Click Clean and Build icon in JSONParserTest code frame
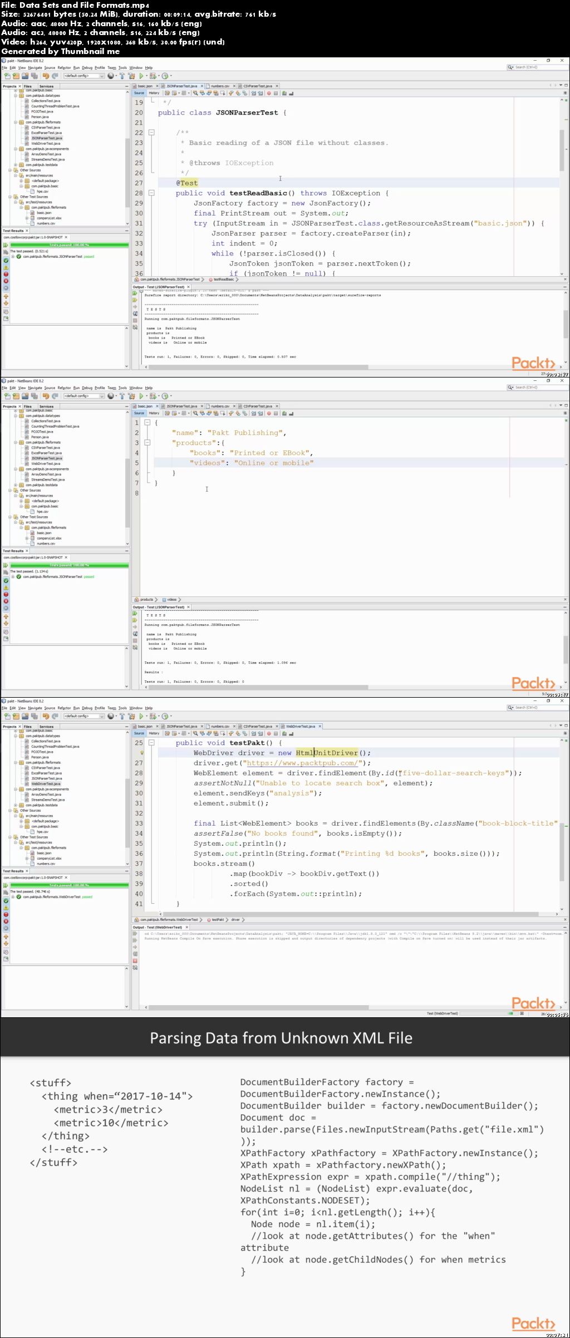The height and width of the screenshot is (1338, 570). [x=132, y=76]
